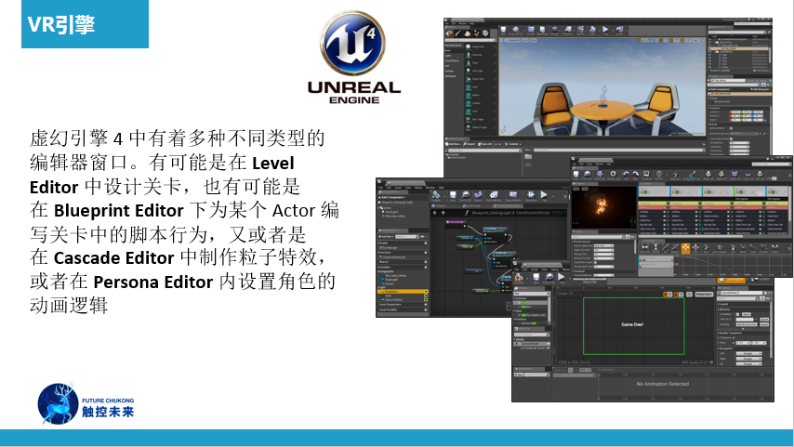Select highlighted Pan tool in Cascade curve editor
The width and height of the screenshot is (794, 447).
[x=685, y=248]
